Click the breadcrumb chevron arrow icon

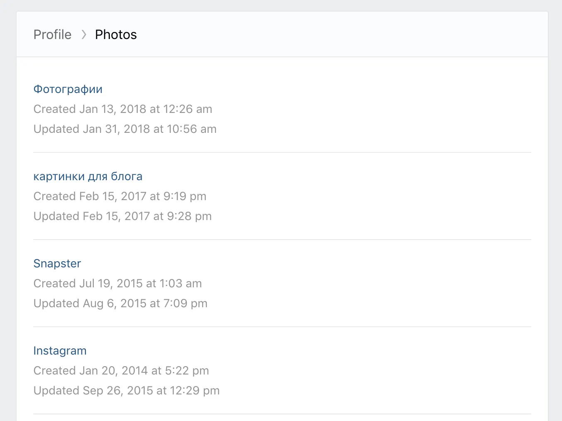point(84,34)
